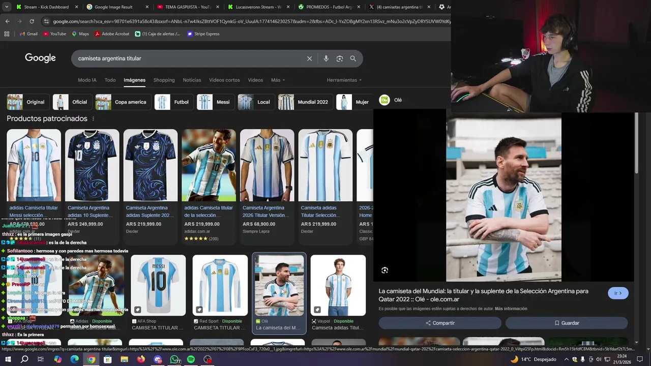Save the image with Guardar button

[x=567, y=323]
